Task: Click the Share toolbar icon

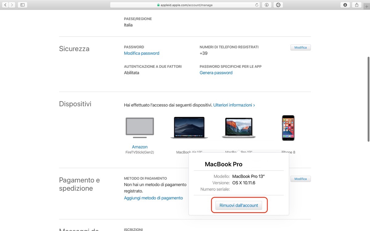Action: 357,5
